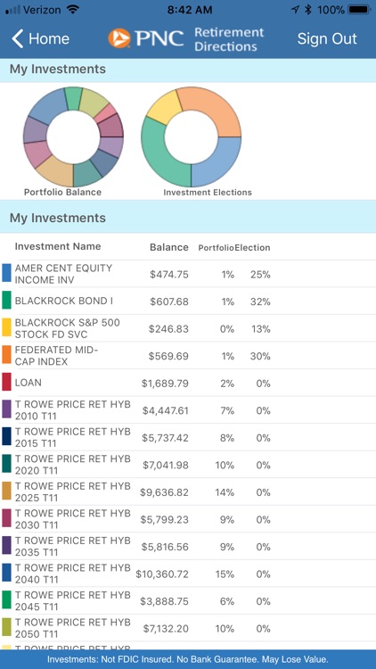Tap the $1,689.79 loan balance
The width and height of the screenshot is (376, 669).
point(165,384)
